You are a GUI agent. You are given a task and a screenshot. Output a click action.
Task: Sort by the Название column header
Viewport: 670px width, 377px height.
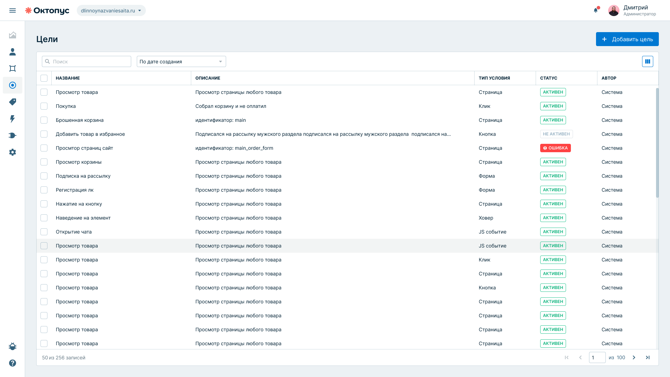(x=68, y=78)
